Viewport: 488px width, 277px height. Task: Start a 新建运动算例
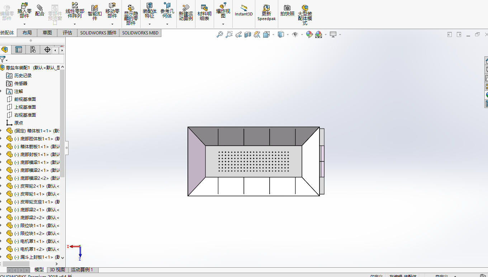(186, 12)
